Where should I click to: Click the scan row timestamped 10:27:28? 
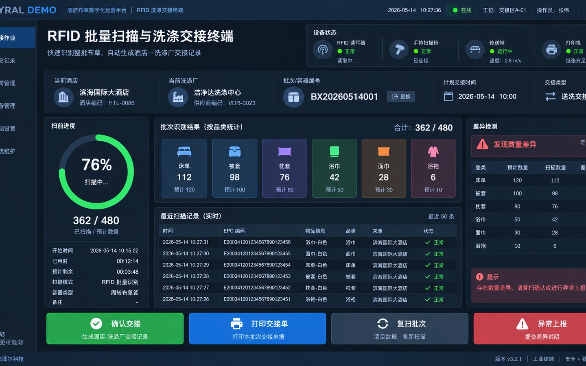coord(307,277)
